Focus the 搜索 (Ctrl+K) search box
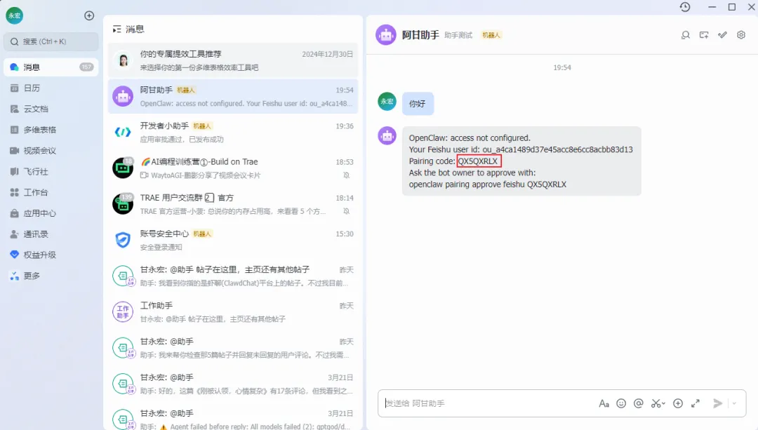Image resolution: width=758 pixels, height=430 pixels. point(51,41)
